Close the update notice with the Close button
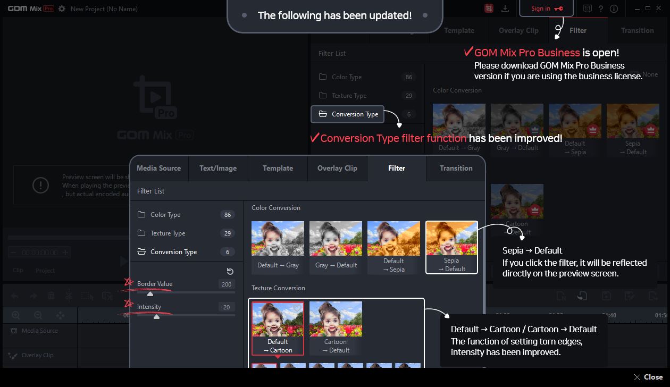 [648, 377]
